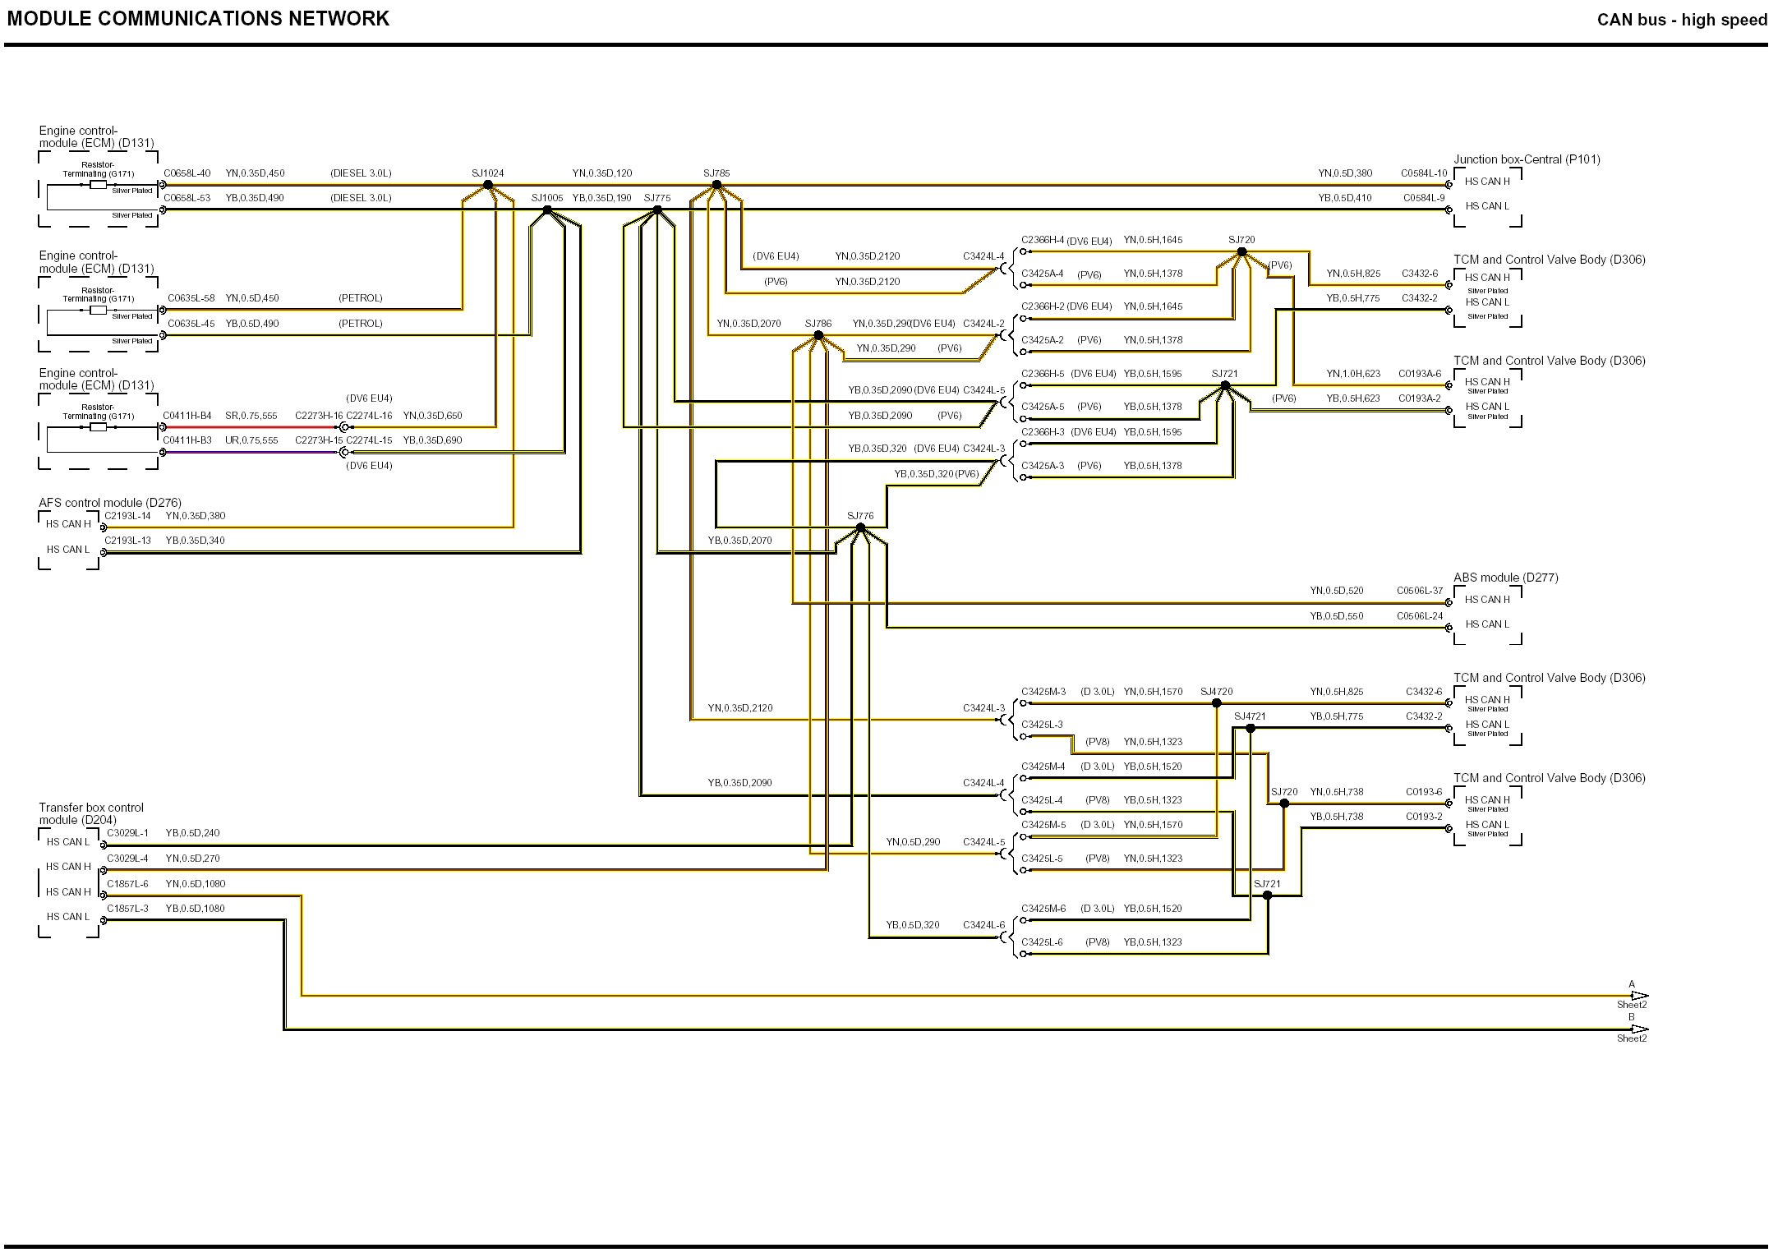Click connector label C2193L-14
1778x1257 pixels.
[x=127, y=516]
